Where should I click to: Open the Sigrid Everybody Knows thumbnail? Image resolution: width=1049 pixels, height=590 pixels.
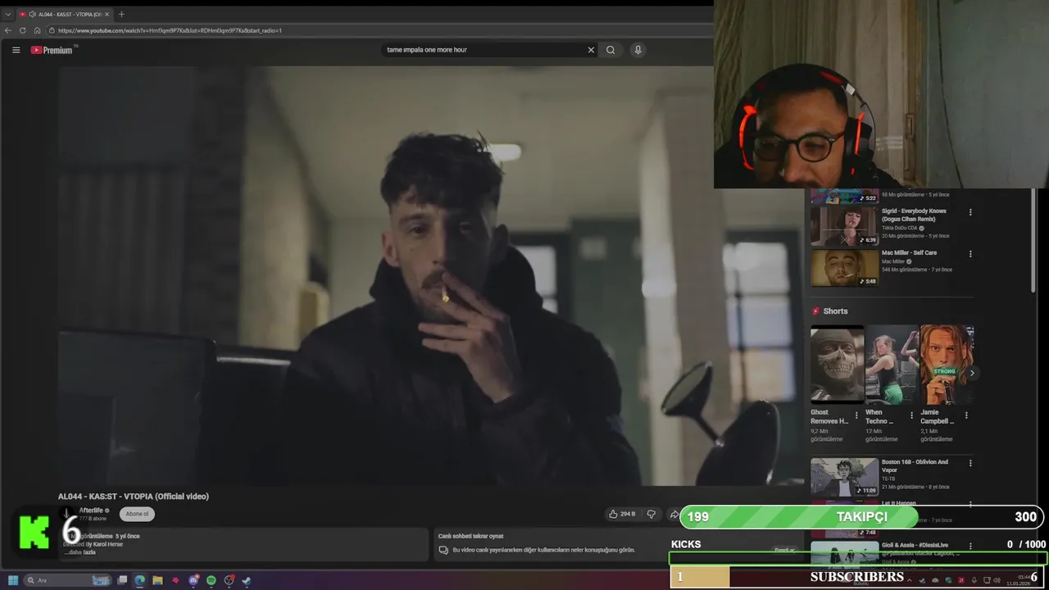844,226
